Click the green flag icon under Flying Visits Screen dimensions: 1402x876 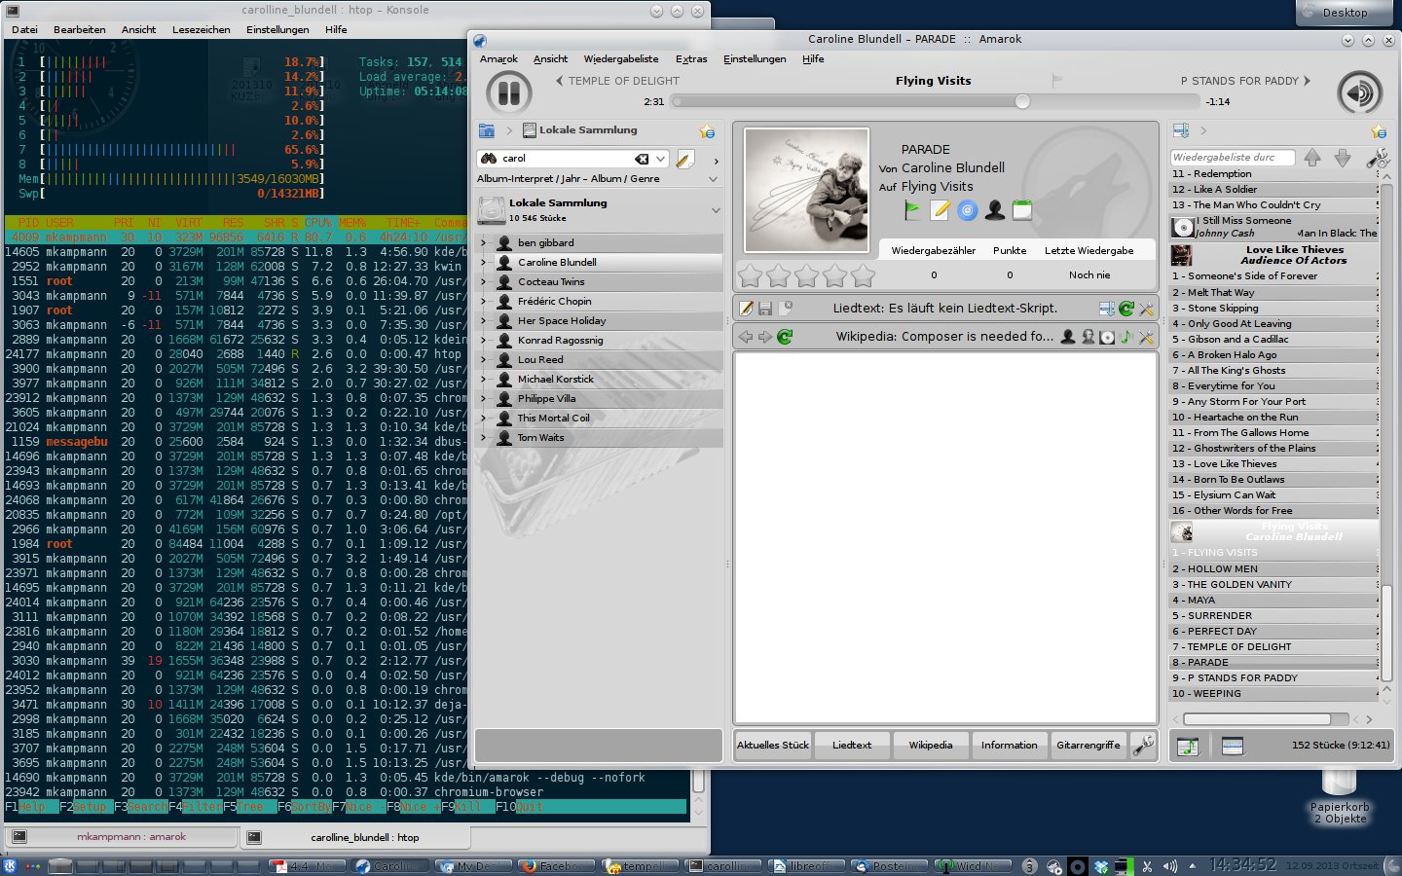(912, 209)
